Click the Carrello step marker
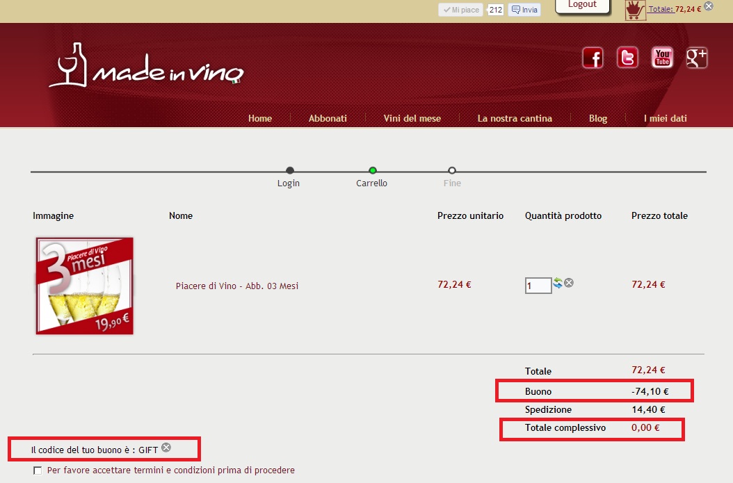Viewport: 733px width, 483px height. (x=373, y=170)
